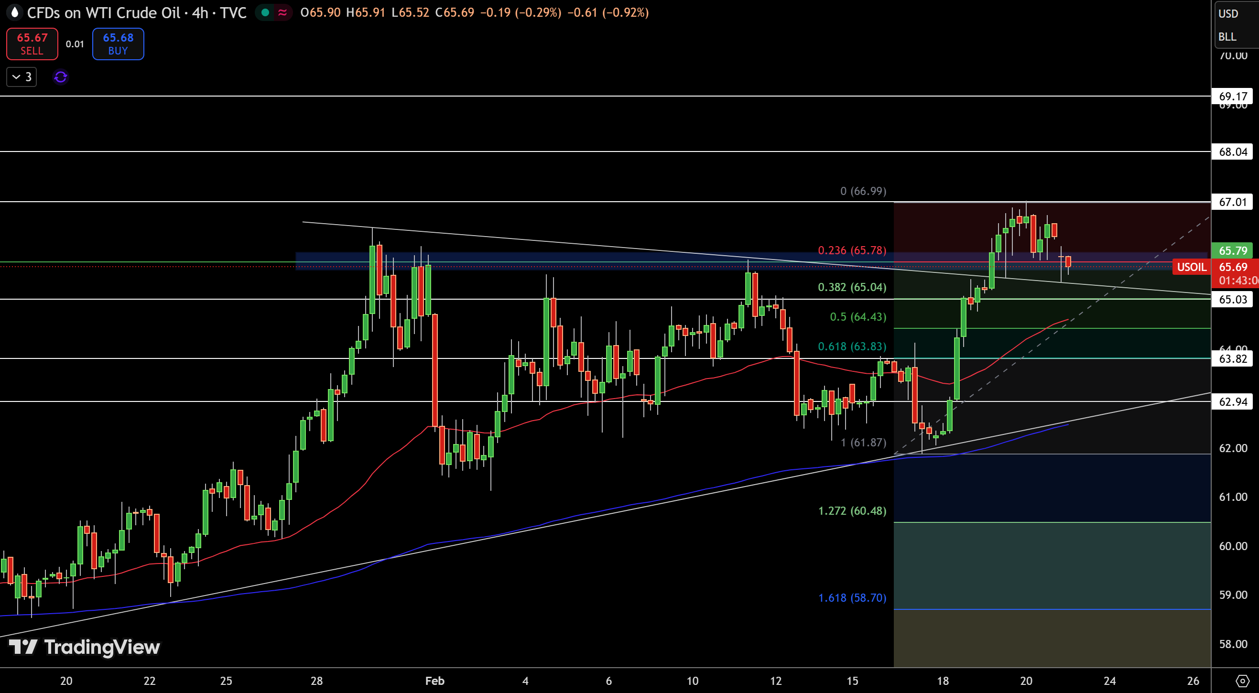Click Fibonacci label 1.272 (60.48)

[x=852, y=511]
